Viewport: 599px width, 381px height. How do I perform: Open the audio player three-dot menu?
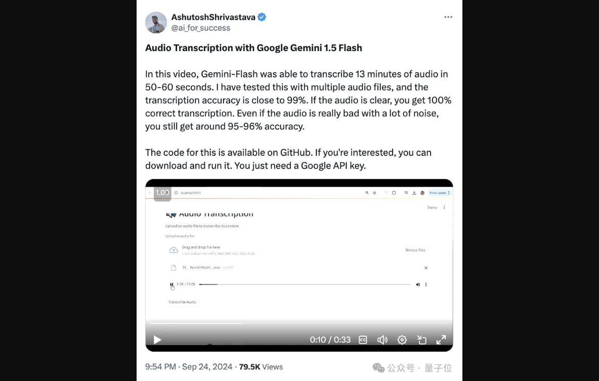[426, 284]
